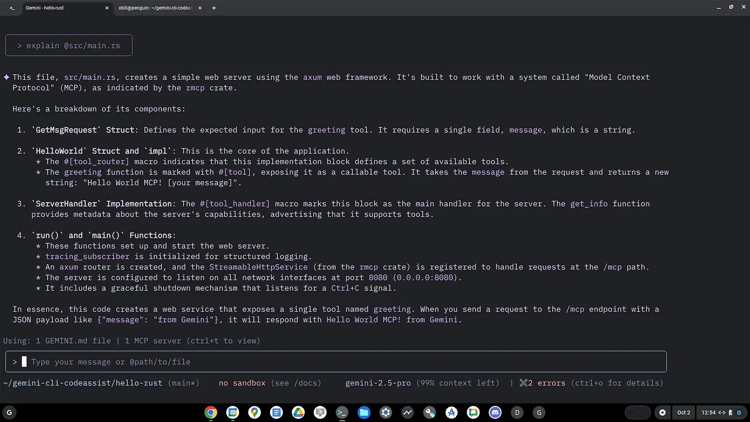The width and height of the screenshot is (750, 422).
Task: Launch Discord from the shelf
Action: pos(495,412)
